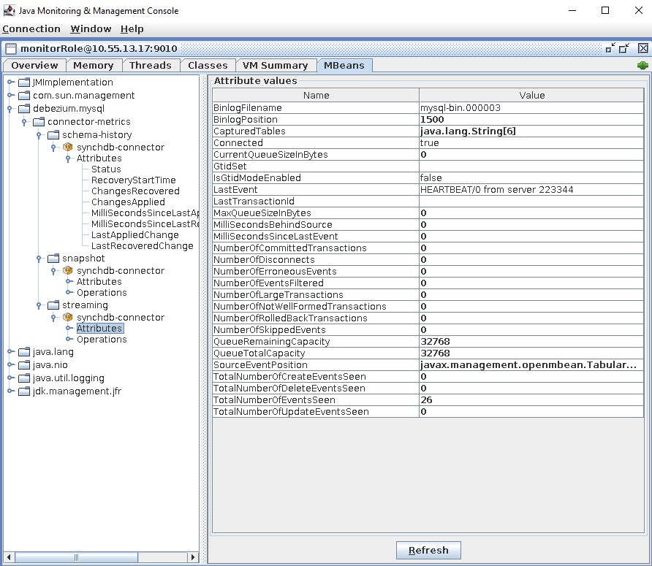The height and width of the screenshot is (566, 652).
Task: Click the snapshot folder icon
Action: coord(53,259)
